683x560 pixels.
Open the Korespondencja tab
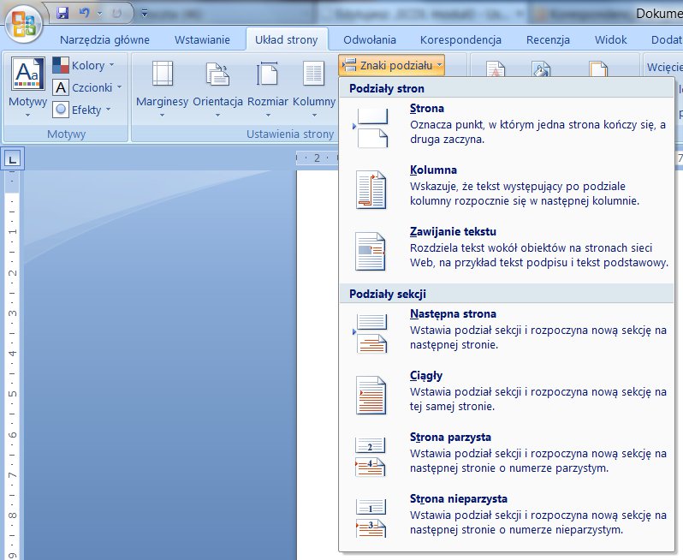point(460,39)
